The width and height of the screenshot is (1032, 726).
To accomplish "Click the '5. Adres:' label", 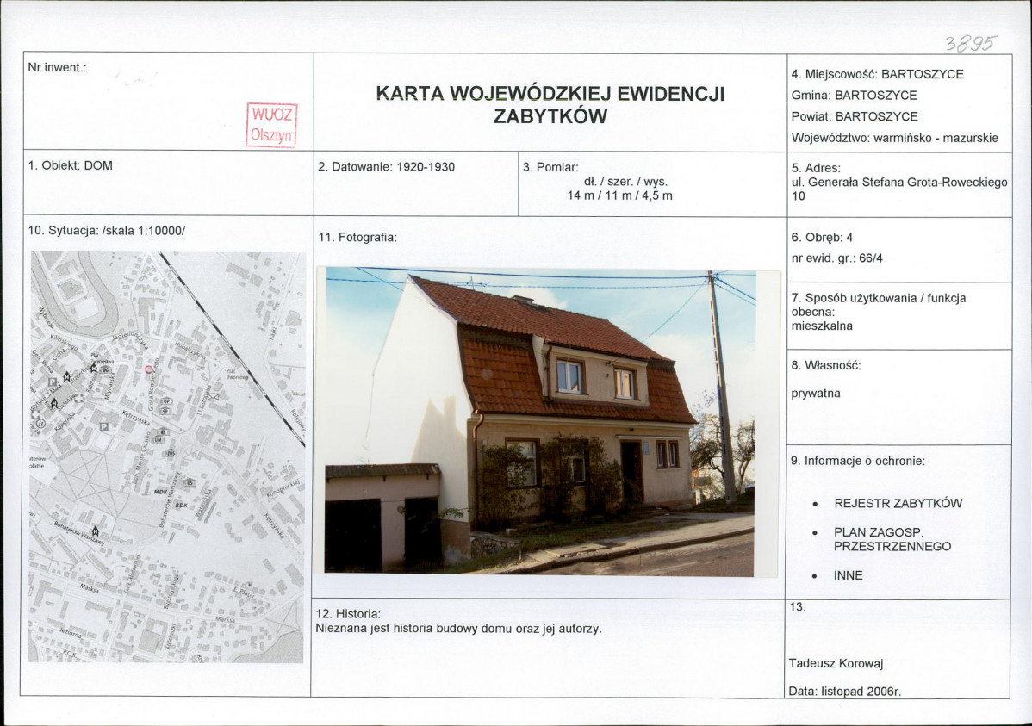I will 816,168.
